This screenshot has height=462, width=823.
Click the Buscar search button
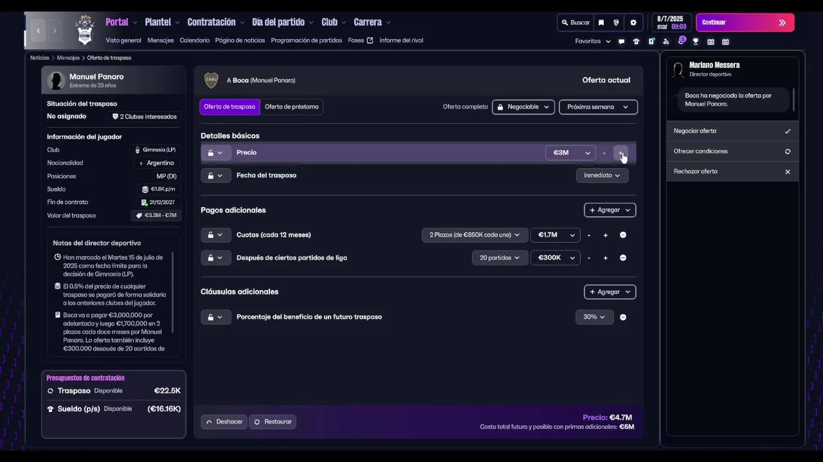tap(575, 22)
